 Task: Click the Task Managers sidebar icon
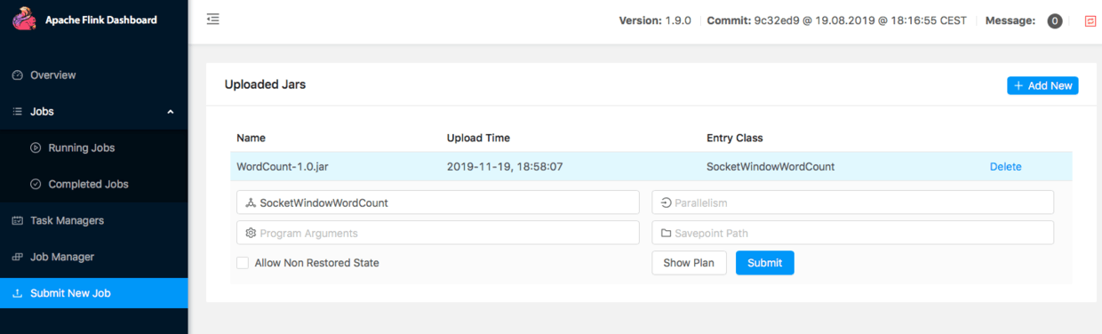tap(17, 220)
